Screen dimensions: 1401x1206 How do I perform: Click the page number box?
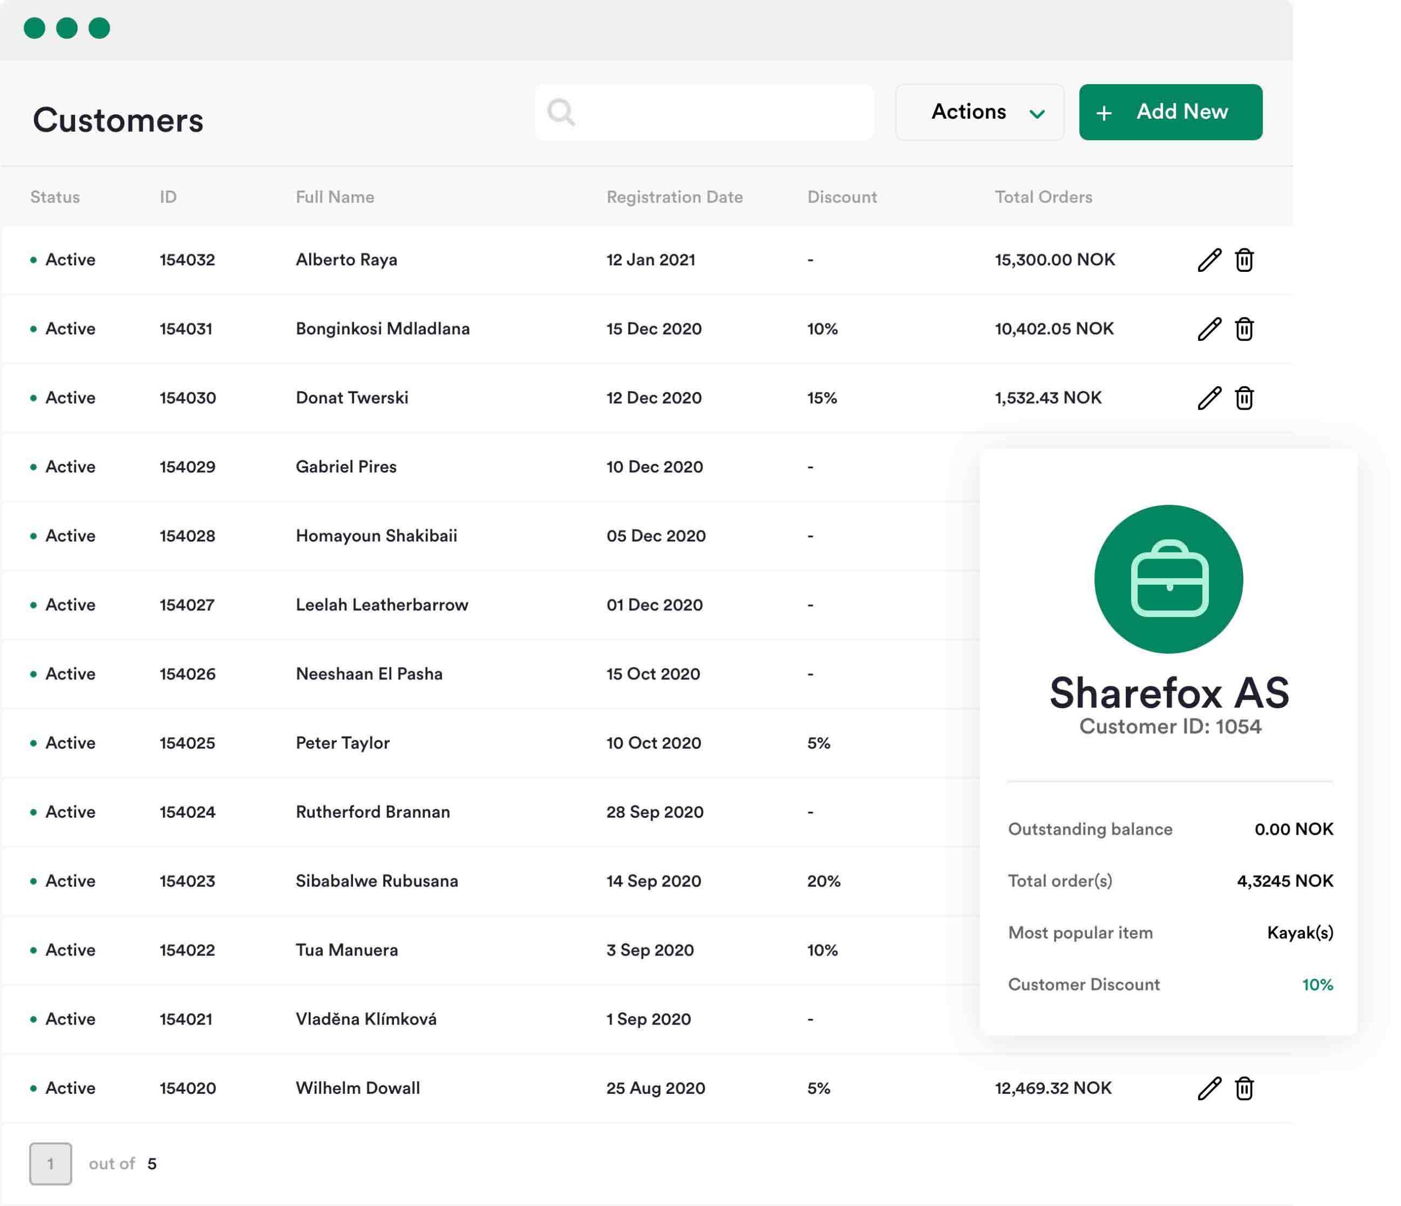(51, 1163)
